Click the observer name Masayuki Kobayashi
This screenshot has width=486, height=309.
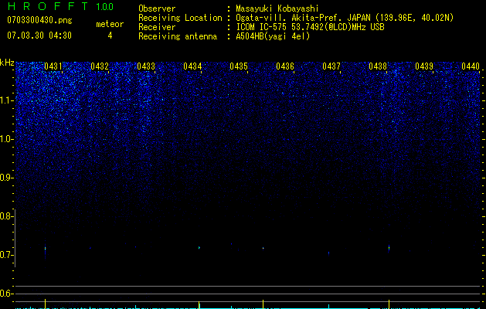click(277, 8)
